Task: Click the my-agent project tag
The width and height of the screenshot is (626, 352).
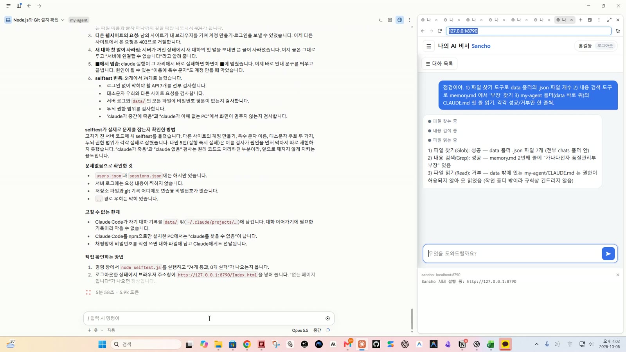Action: pos(79,20)
